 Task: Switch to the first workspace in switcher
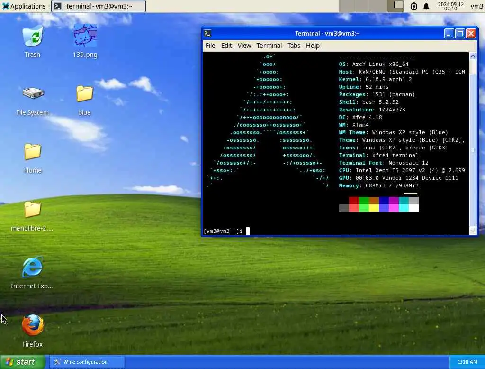coord(347,6)
